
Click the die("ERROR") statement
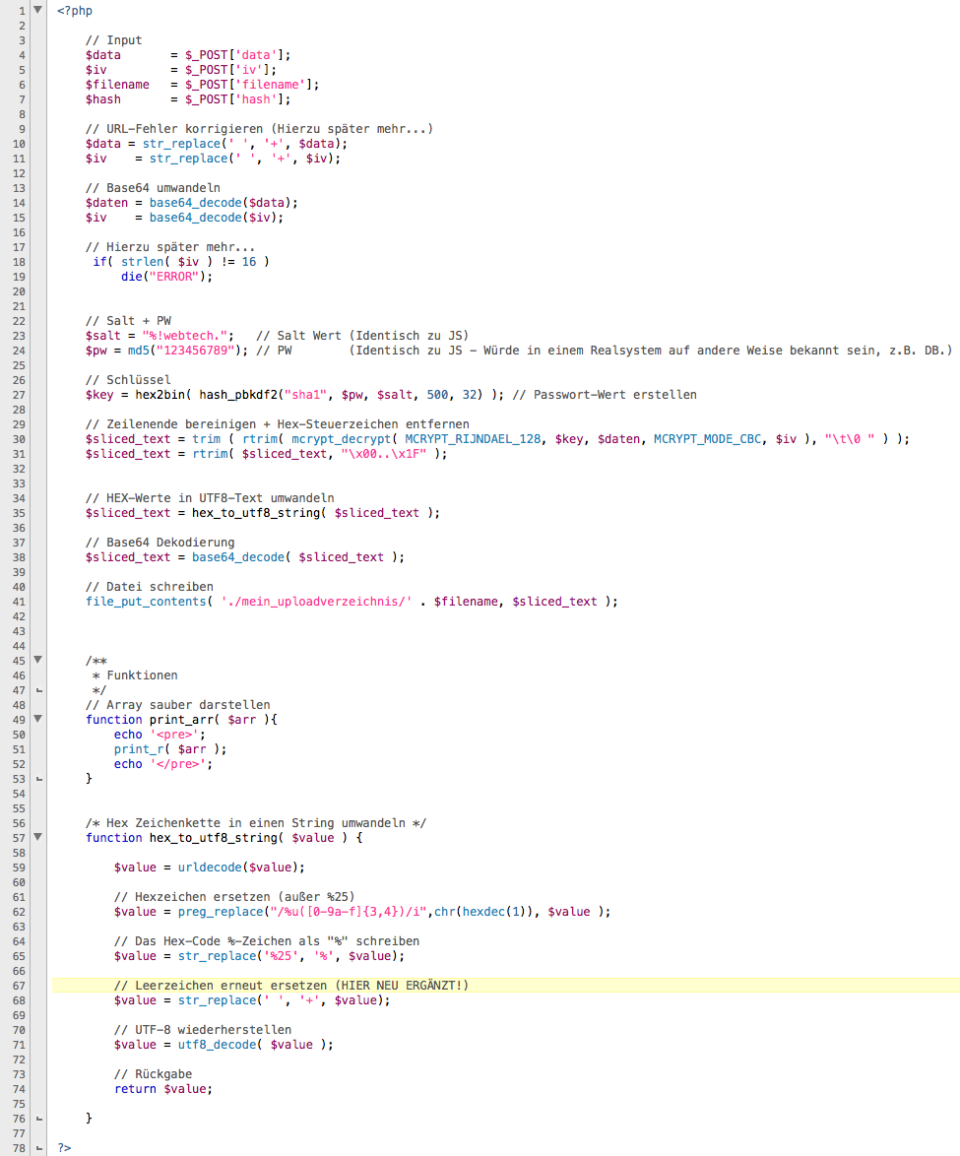click(x=166, y=278)
